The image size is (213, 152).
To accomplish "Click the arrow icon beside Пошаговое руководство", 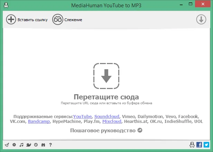I will point(140,131).
